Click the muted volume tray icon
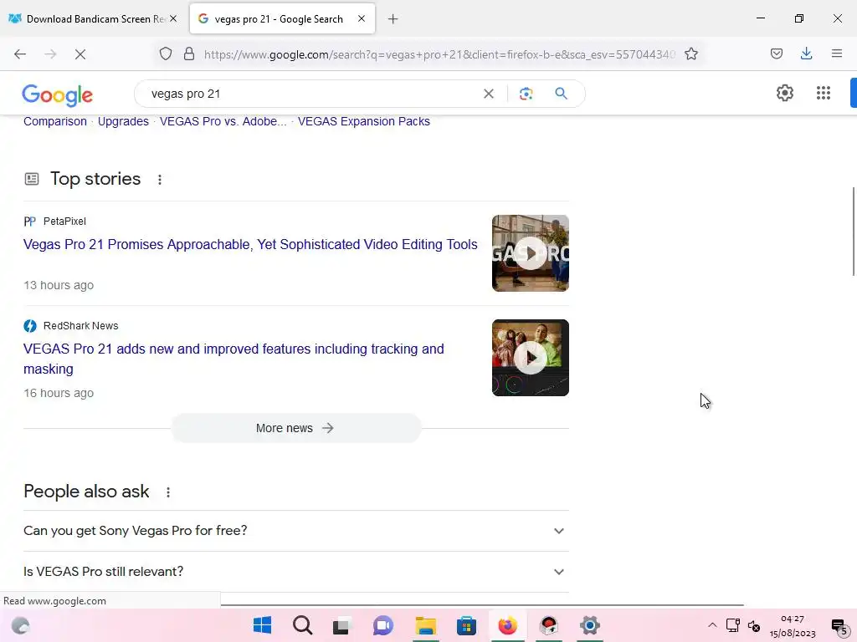 (x=754, y=626)
